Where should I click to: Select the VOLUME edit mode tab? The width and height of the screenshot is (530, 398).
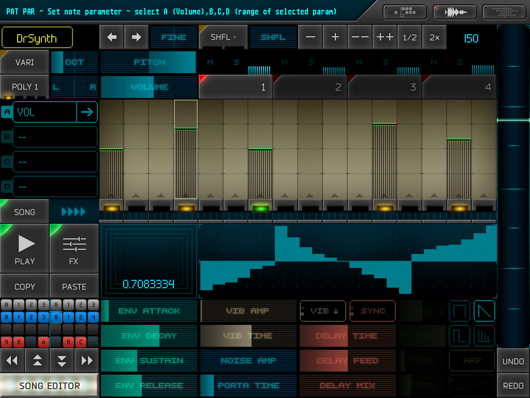149,87
